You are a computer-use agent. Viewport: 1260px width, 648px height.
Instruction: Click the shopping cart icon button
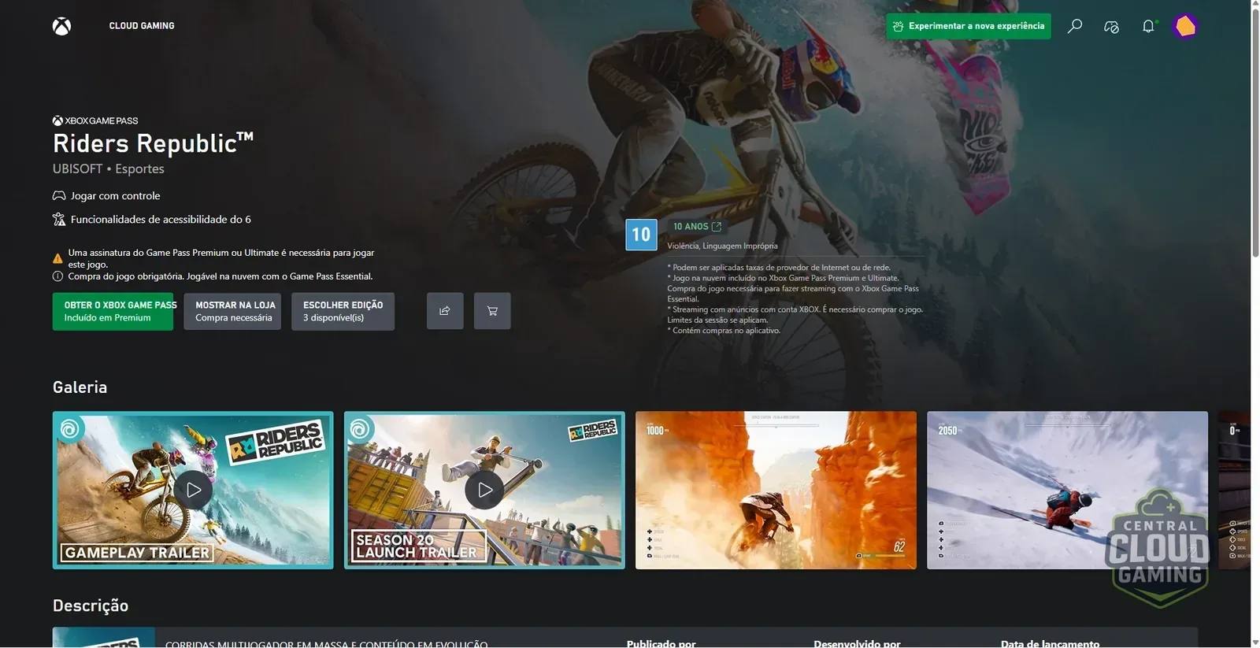(492, 311)
